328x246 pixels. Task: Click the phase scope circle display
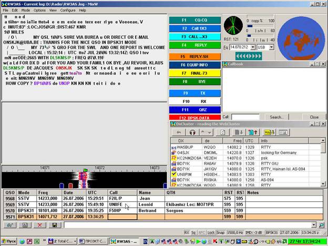coord(233,26)
